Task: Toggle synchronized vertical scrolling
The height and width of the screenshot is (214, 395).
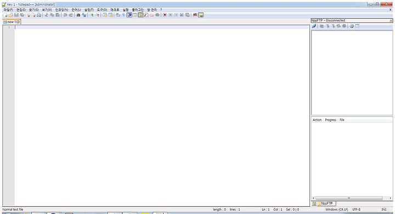Action: point(105,15)
